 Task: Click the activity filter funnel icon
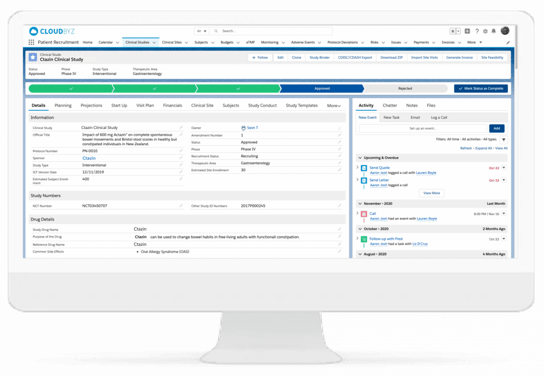(504, 139)
